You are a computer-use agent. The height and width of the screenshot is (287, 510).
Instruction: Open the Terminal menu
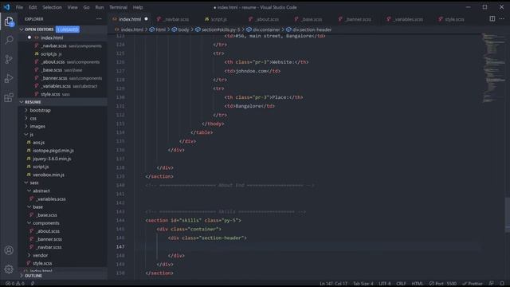pos(118,7)
